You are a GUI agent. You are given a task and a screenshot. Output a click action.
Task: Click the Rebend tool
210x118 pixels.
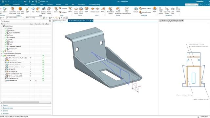click(63, 12)
